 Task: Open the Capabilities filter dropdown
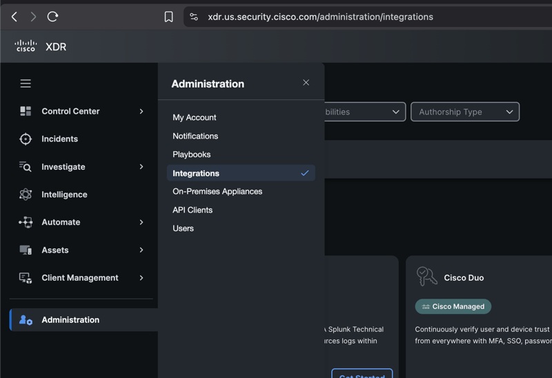point(364,112)
